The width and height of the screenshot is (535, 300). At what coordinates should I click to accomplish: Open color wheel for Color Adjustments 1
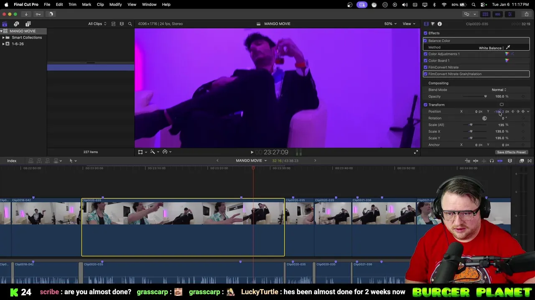click(x=507, y=54)
